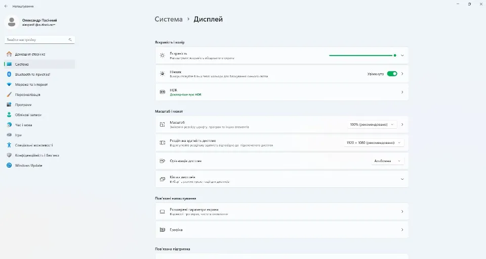The image size is (486, 259).
Task: Click the Графіка (Graphics) row icon
Action: (x=163, y=230)
